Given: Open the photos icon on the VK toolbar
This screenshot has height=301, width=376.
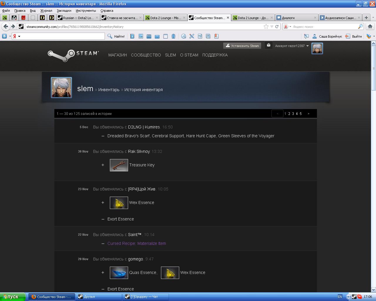Looking at the screenshot, I should click(x=141, y=36).
